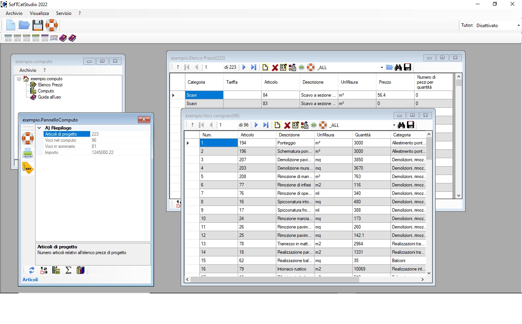The height and width of the screenshot is (324, 522).
Task: Open the Archivio menu in main menu bar
Action: click(x=14, y=13)
